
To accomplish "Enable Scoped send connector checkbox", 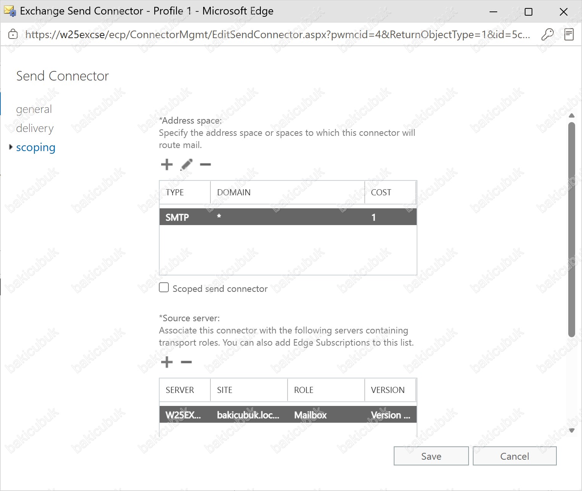I will coord(164,288).
